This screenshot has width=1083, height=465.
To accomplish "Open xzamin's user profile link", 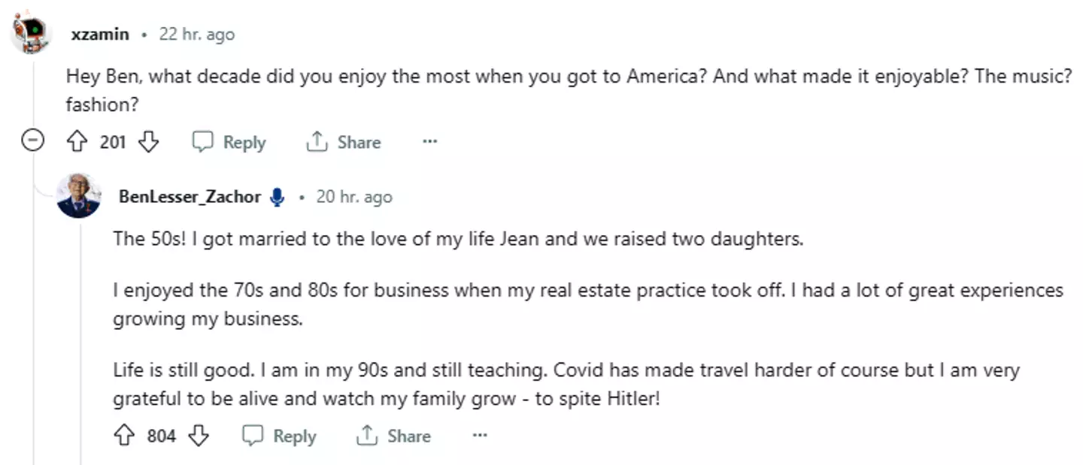I will click(x=100, y=35).
